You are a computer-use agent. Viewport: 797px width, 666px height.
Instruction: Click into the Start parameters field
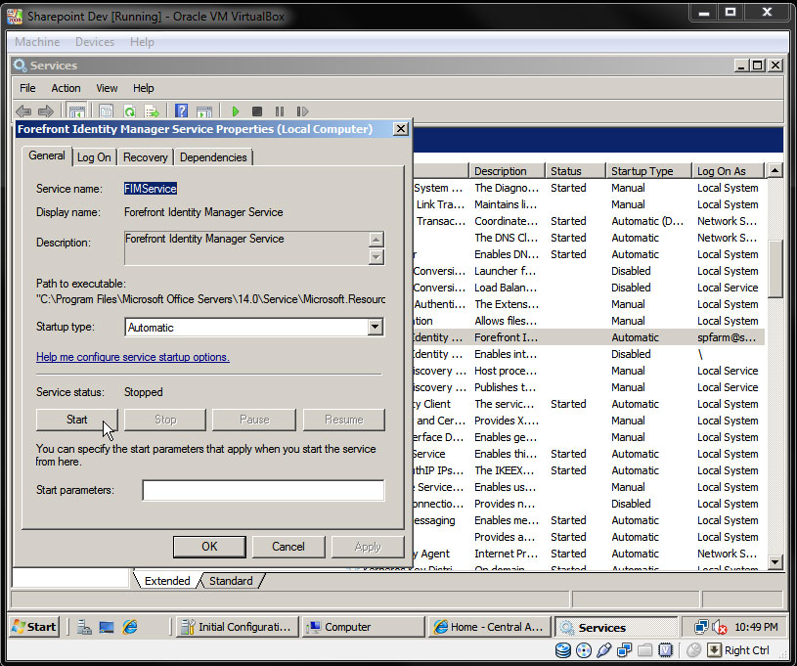(x=263, y=490)
